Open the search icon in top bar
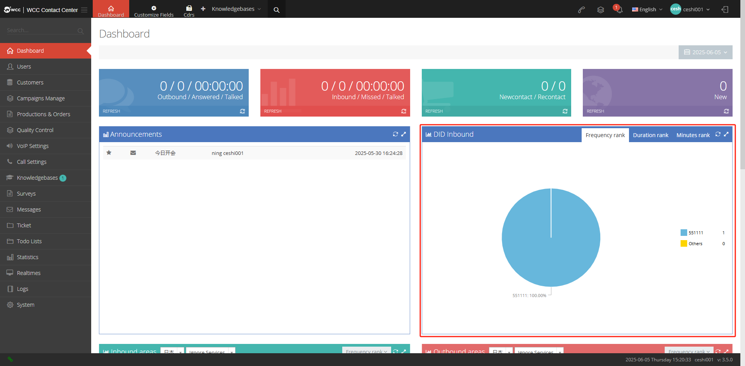Screen dimensions: 745x366 tap(277, 10)
